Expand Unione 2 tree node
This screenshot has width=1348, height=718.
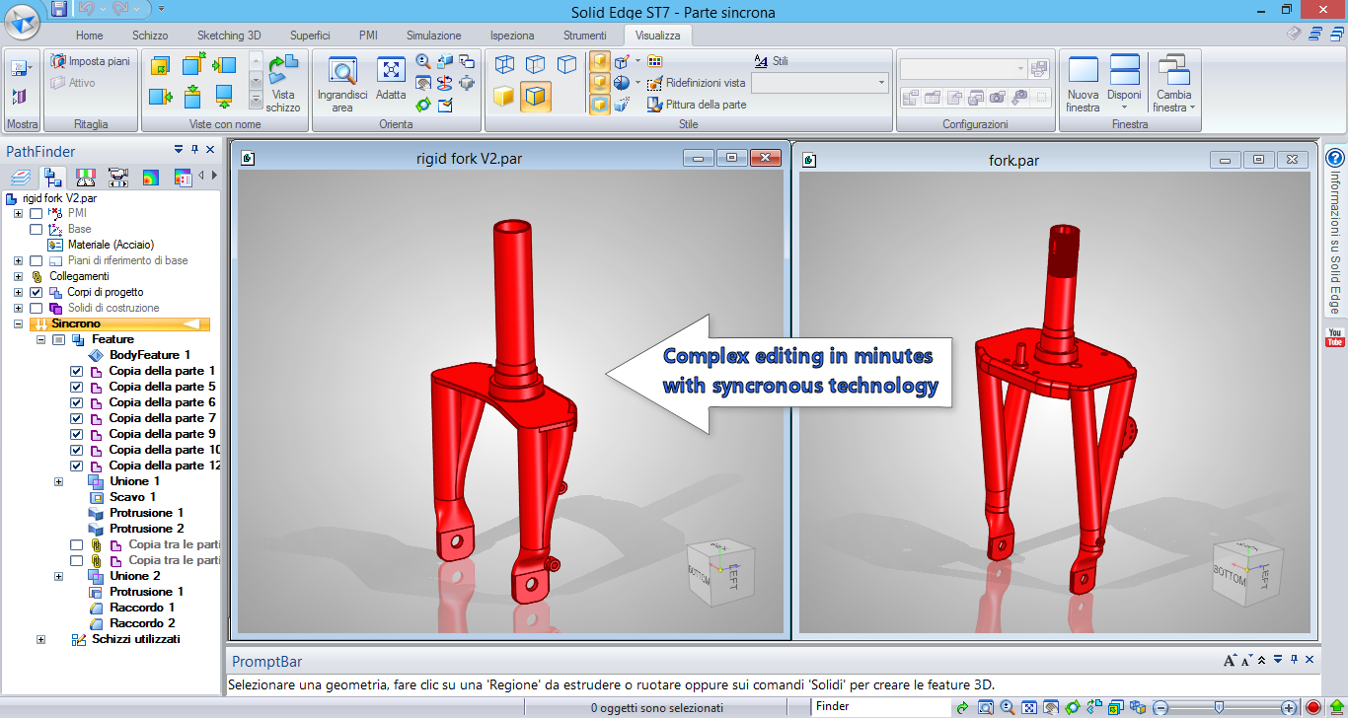click(58, 576)
